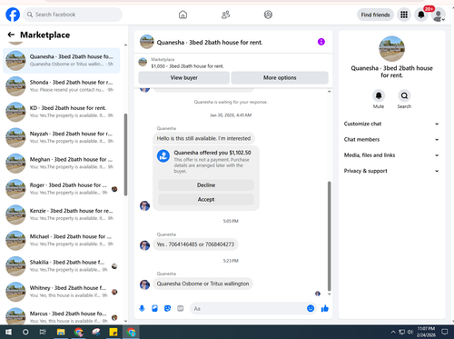The height and width of the screenshot is (339, 454).
Task: Click Quanesha's avatar beside offer card
Action: [144, 205]
